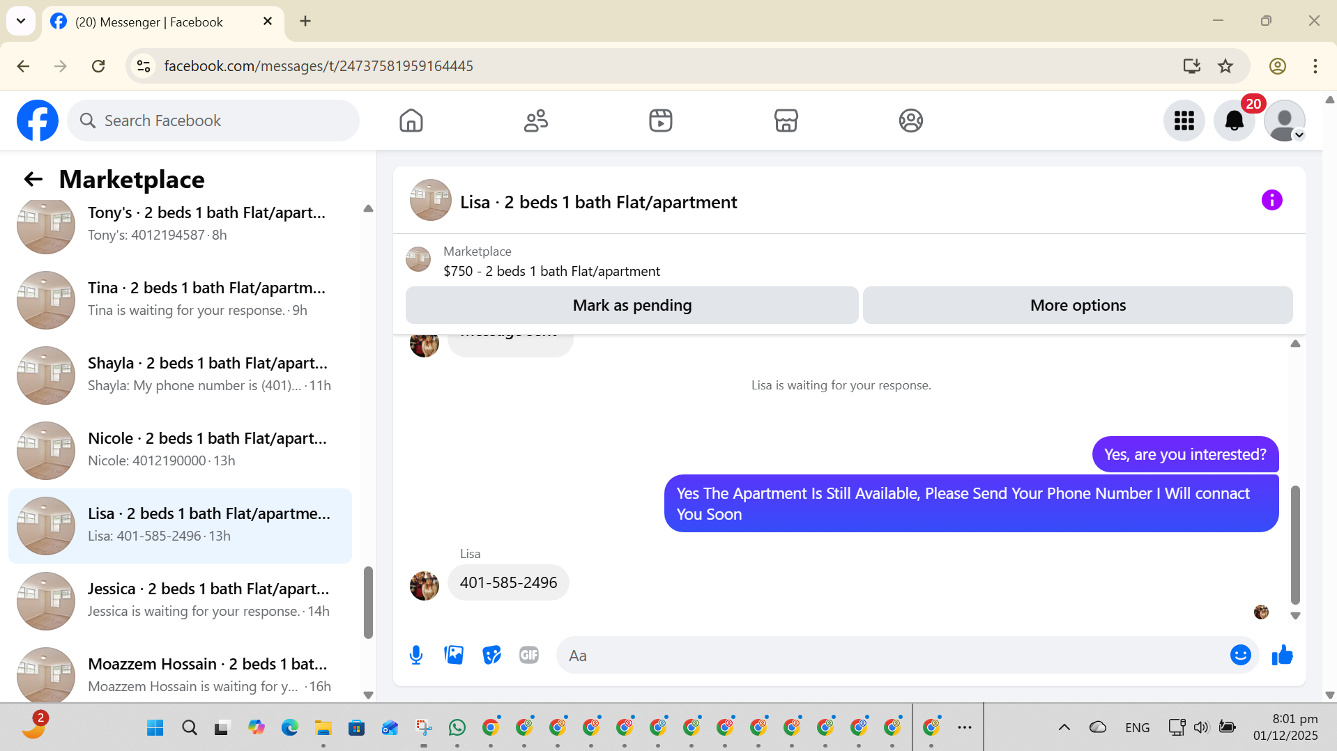Open the Facebook menu grid icon

(1184, 121)
